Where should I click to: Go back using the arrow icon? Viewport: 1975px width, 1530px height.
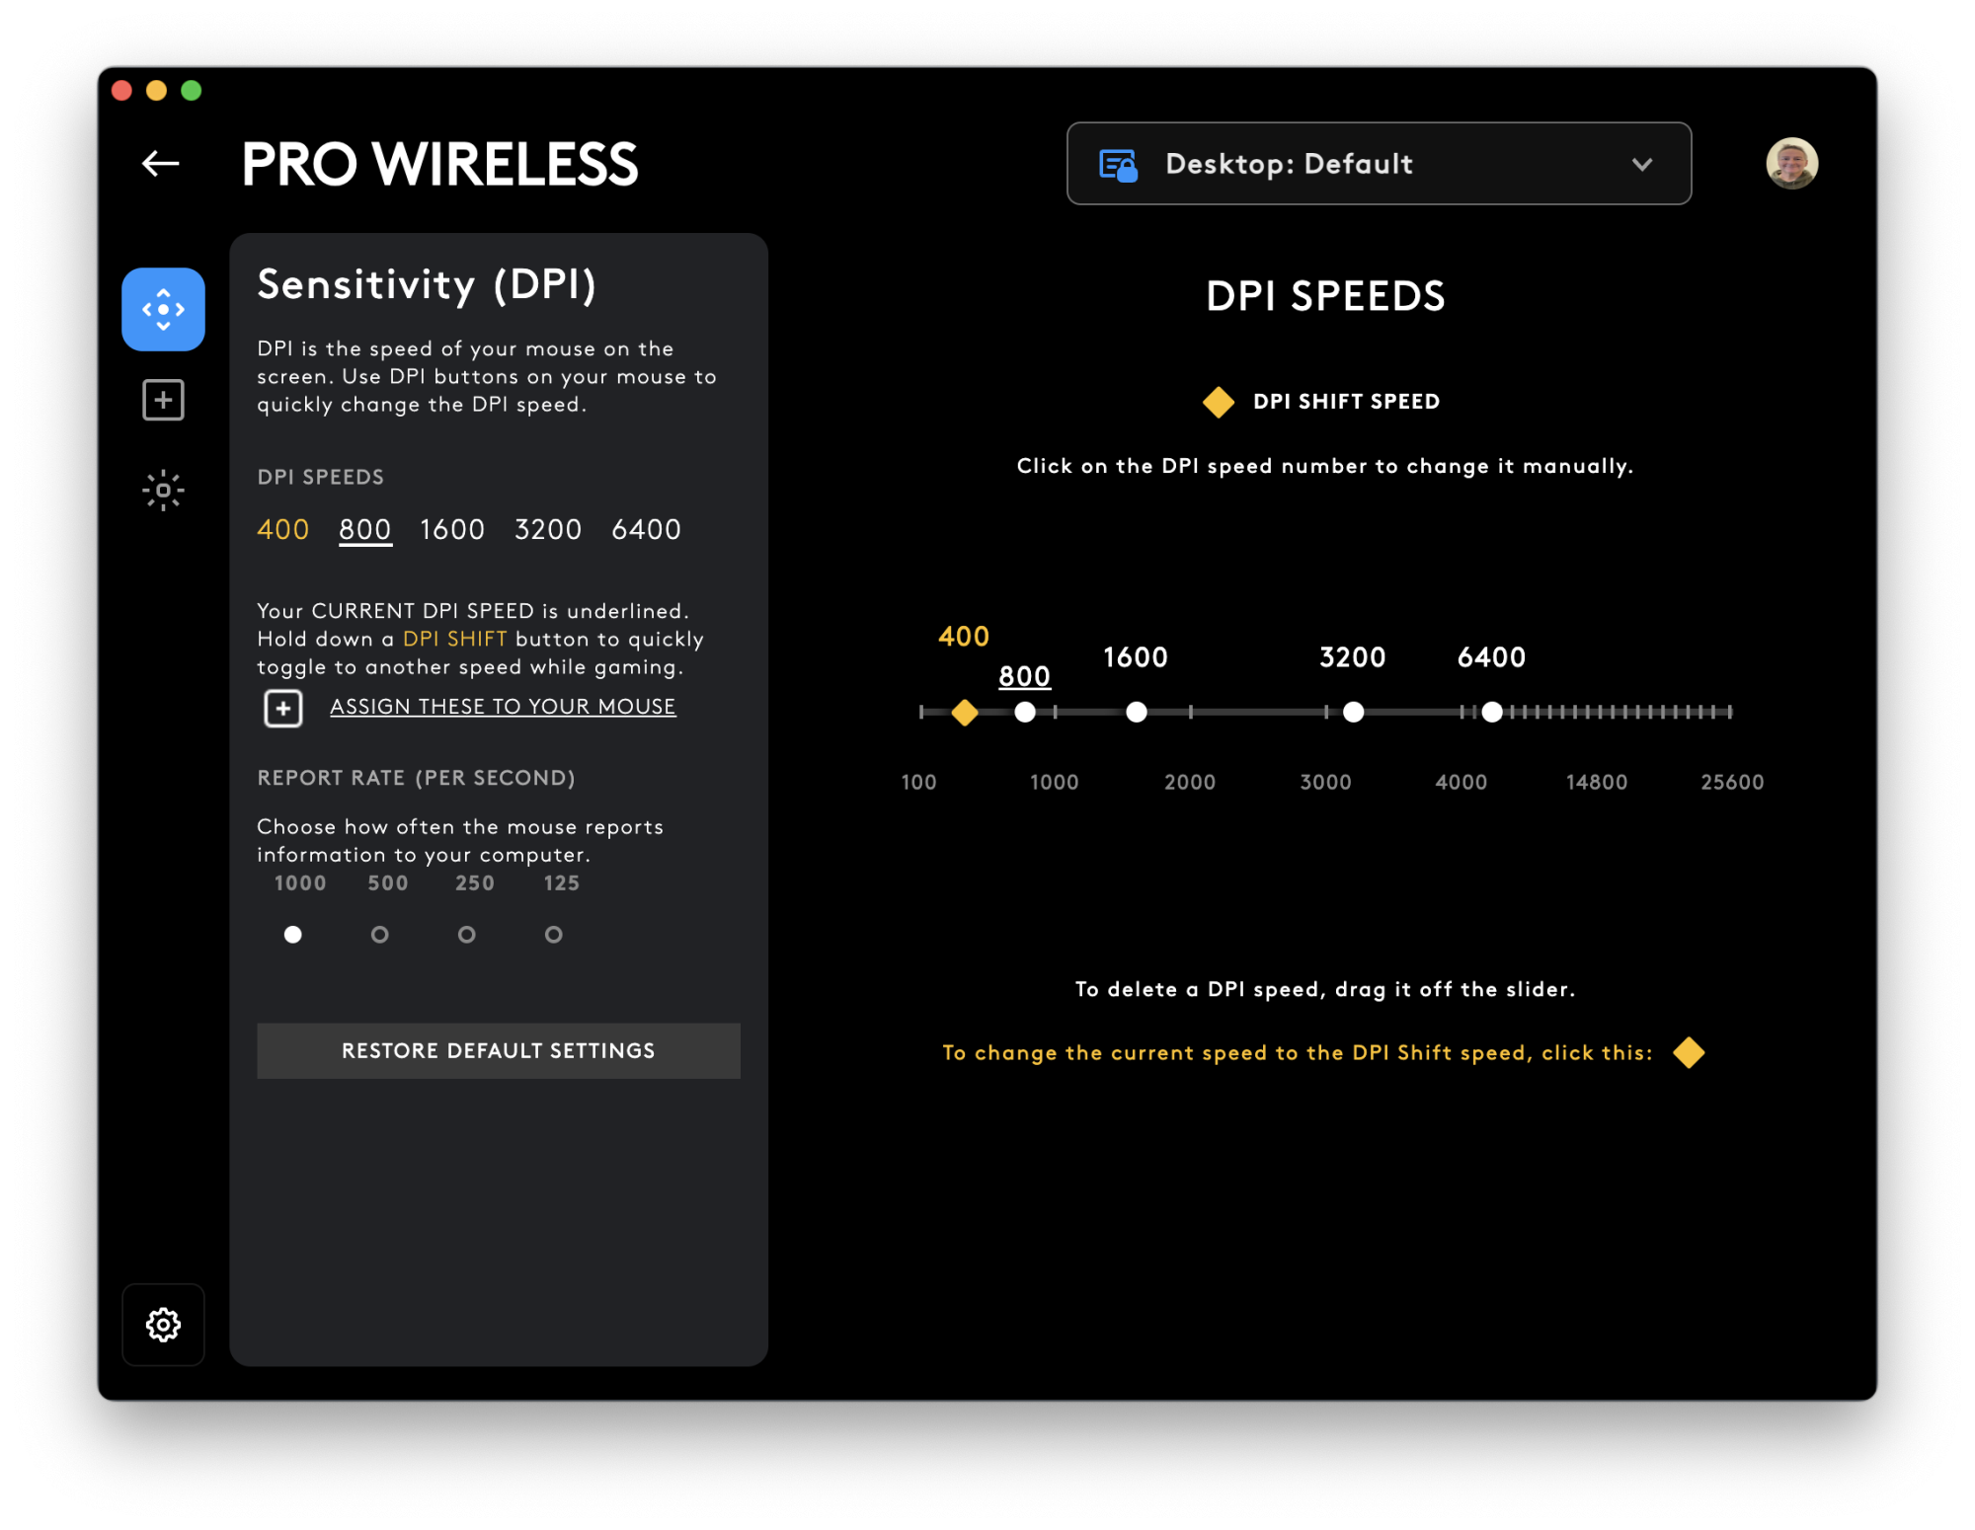click(160, 164)
